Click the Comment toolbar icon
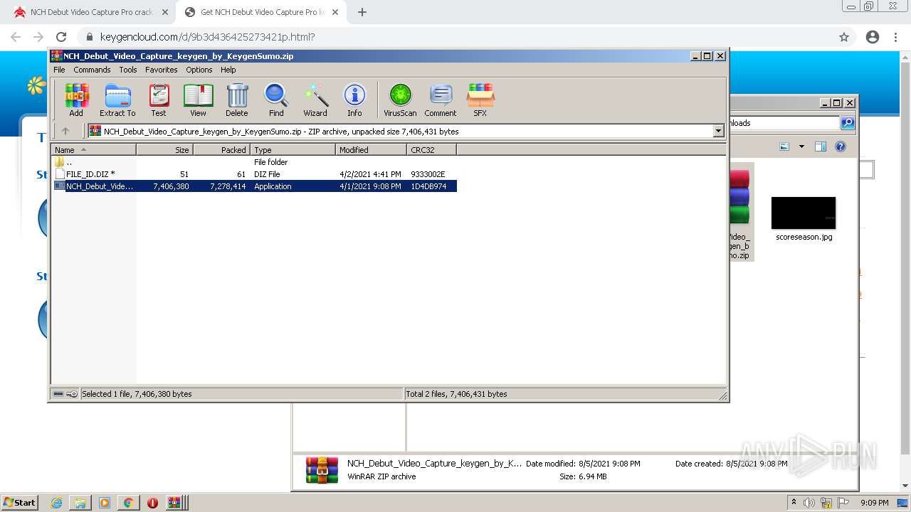Image resolution: width=911 pixels, height=512 pixels. pos(441,100)
